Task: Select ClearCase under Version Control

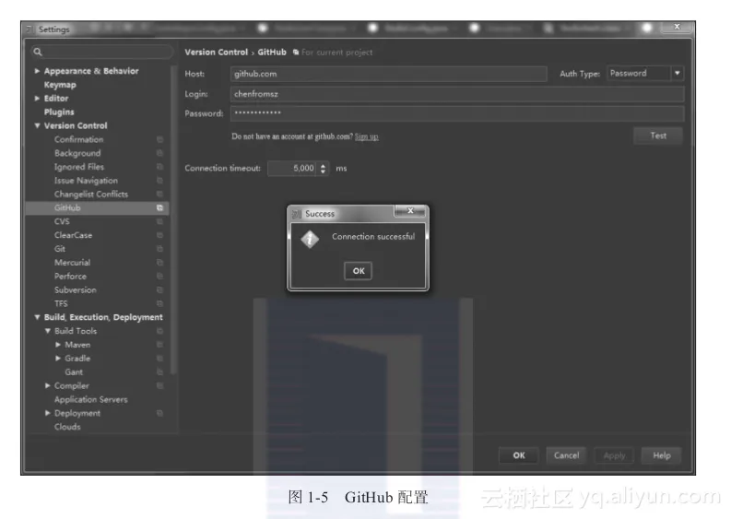Action: point(73,235)
